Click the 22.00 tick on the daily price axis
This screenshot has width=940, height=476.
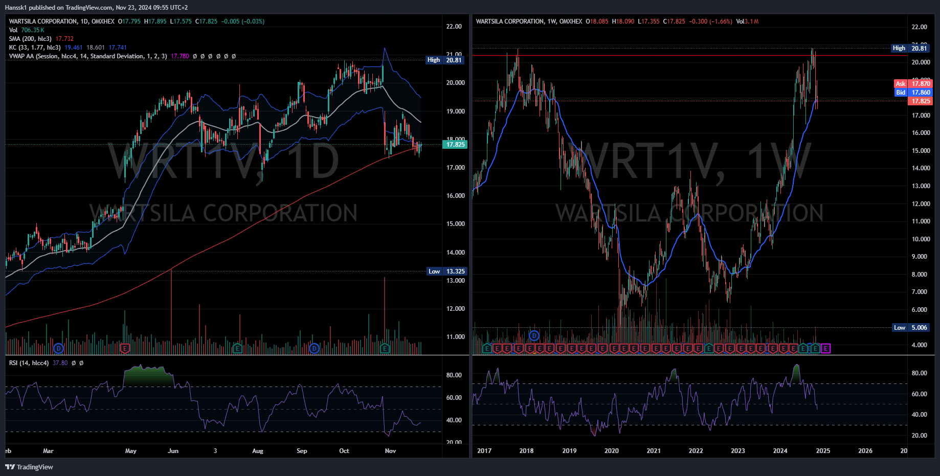pos(454,27)
